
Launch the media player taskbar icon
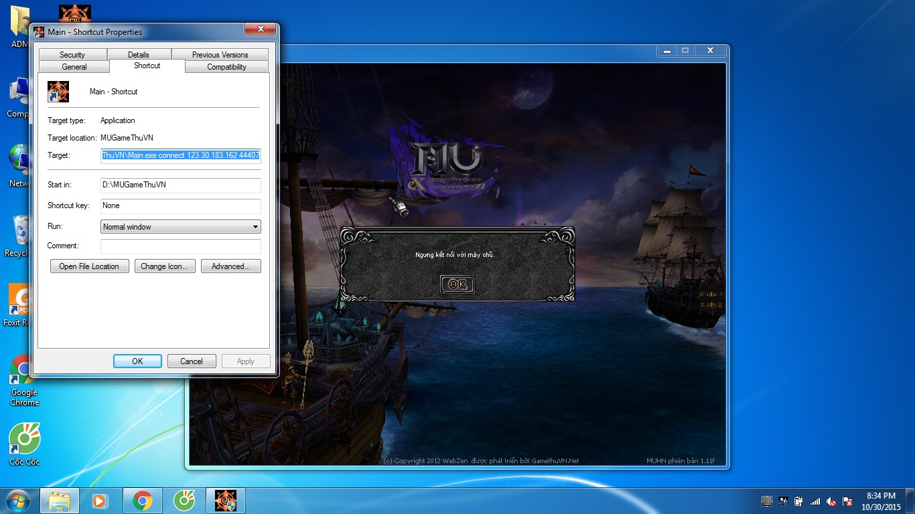click(x=100, y=501)
